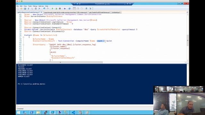Open the Help menu
This screenshot has width=205, height=115.
pos(47,6)
